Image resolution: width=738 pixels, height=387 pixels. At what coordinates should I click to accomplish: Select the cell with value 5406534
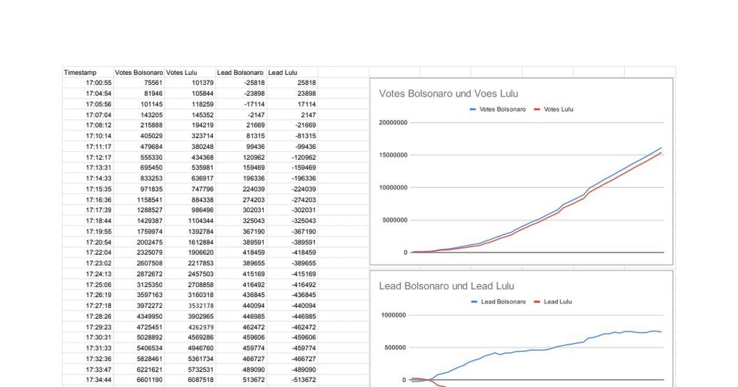point(139,348)
